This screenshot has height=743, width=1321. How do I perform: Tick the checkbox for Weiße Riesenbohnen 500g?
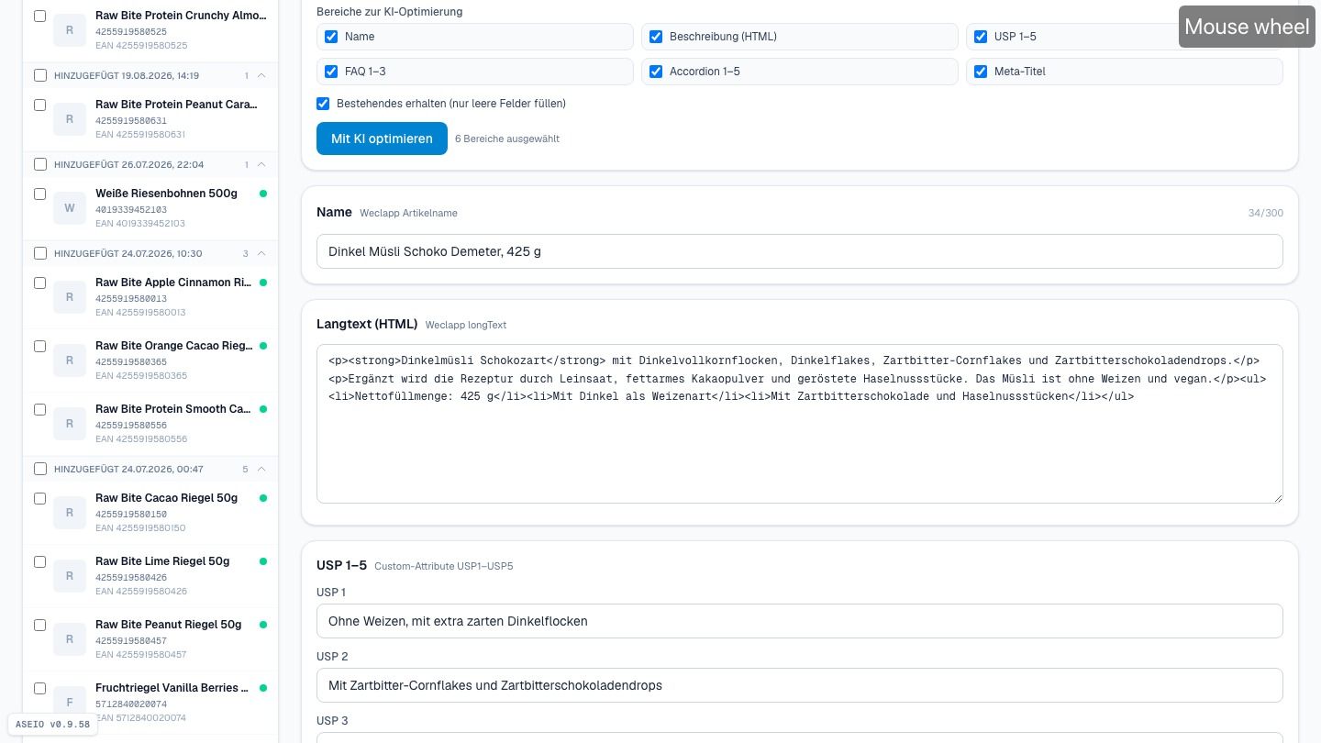click(40, 194)
